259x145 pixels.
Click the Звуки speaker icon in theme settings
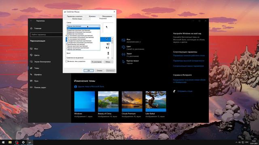[x=123, y=54]
